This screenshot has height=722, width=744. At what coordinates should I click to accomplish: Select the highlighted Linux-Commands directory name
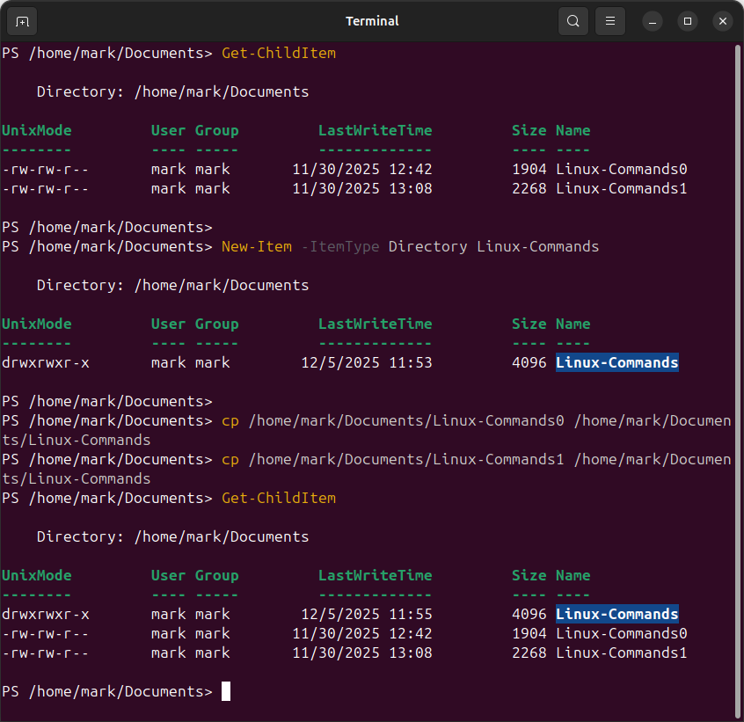pos(616,362)
